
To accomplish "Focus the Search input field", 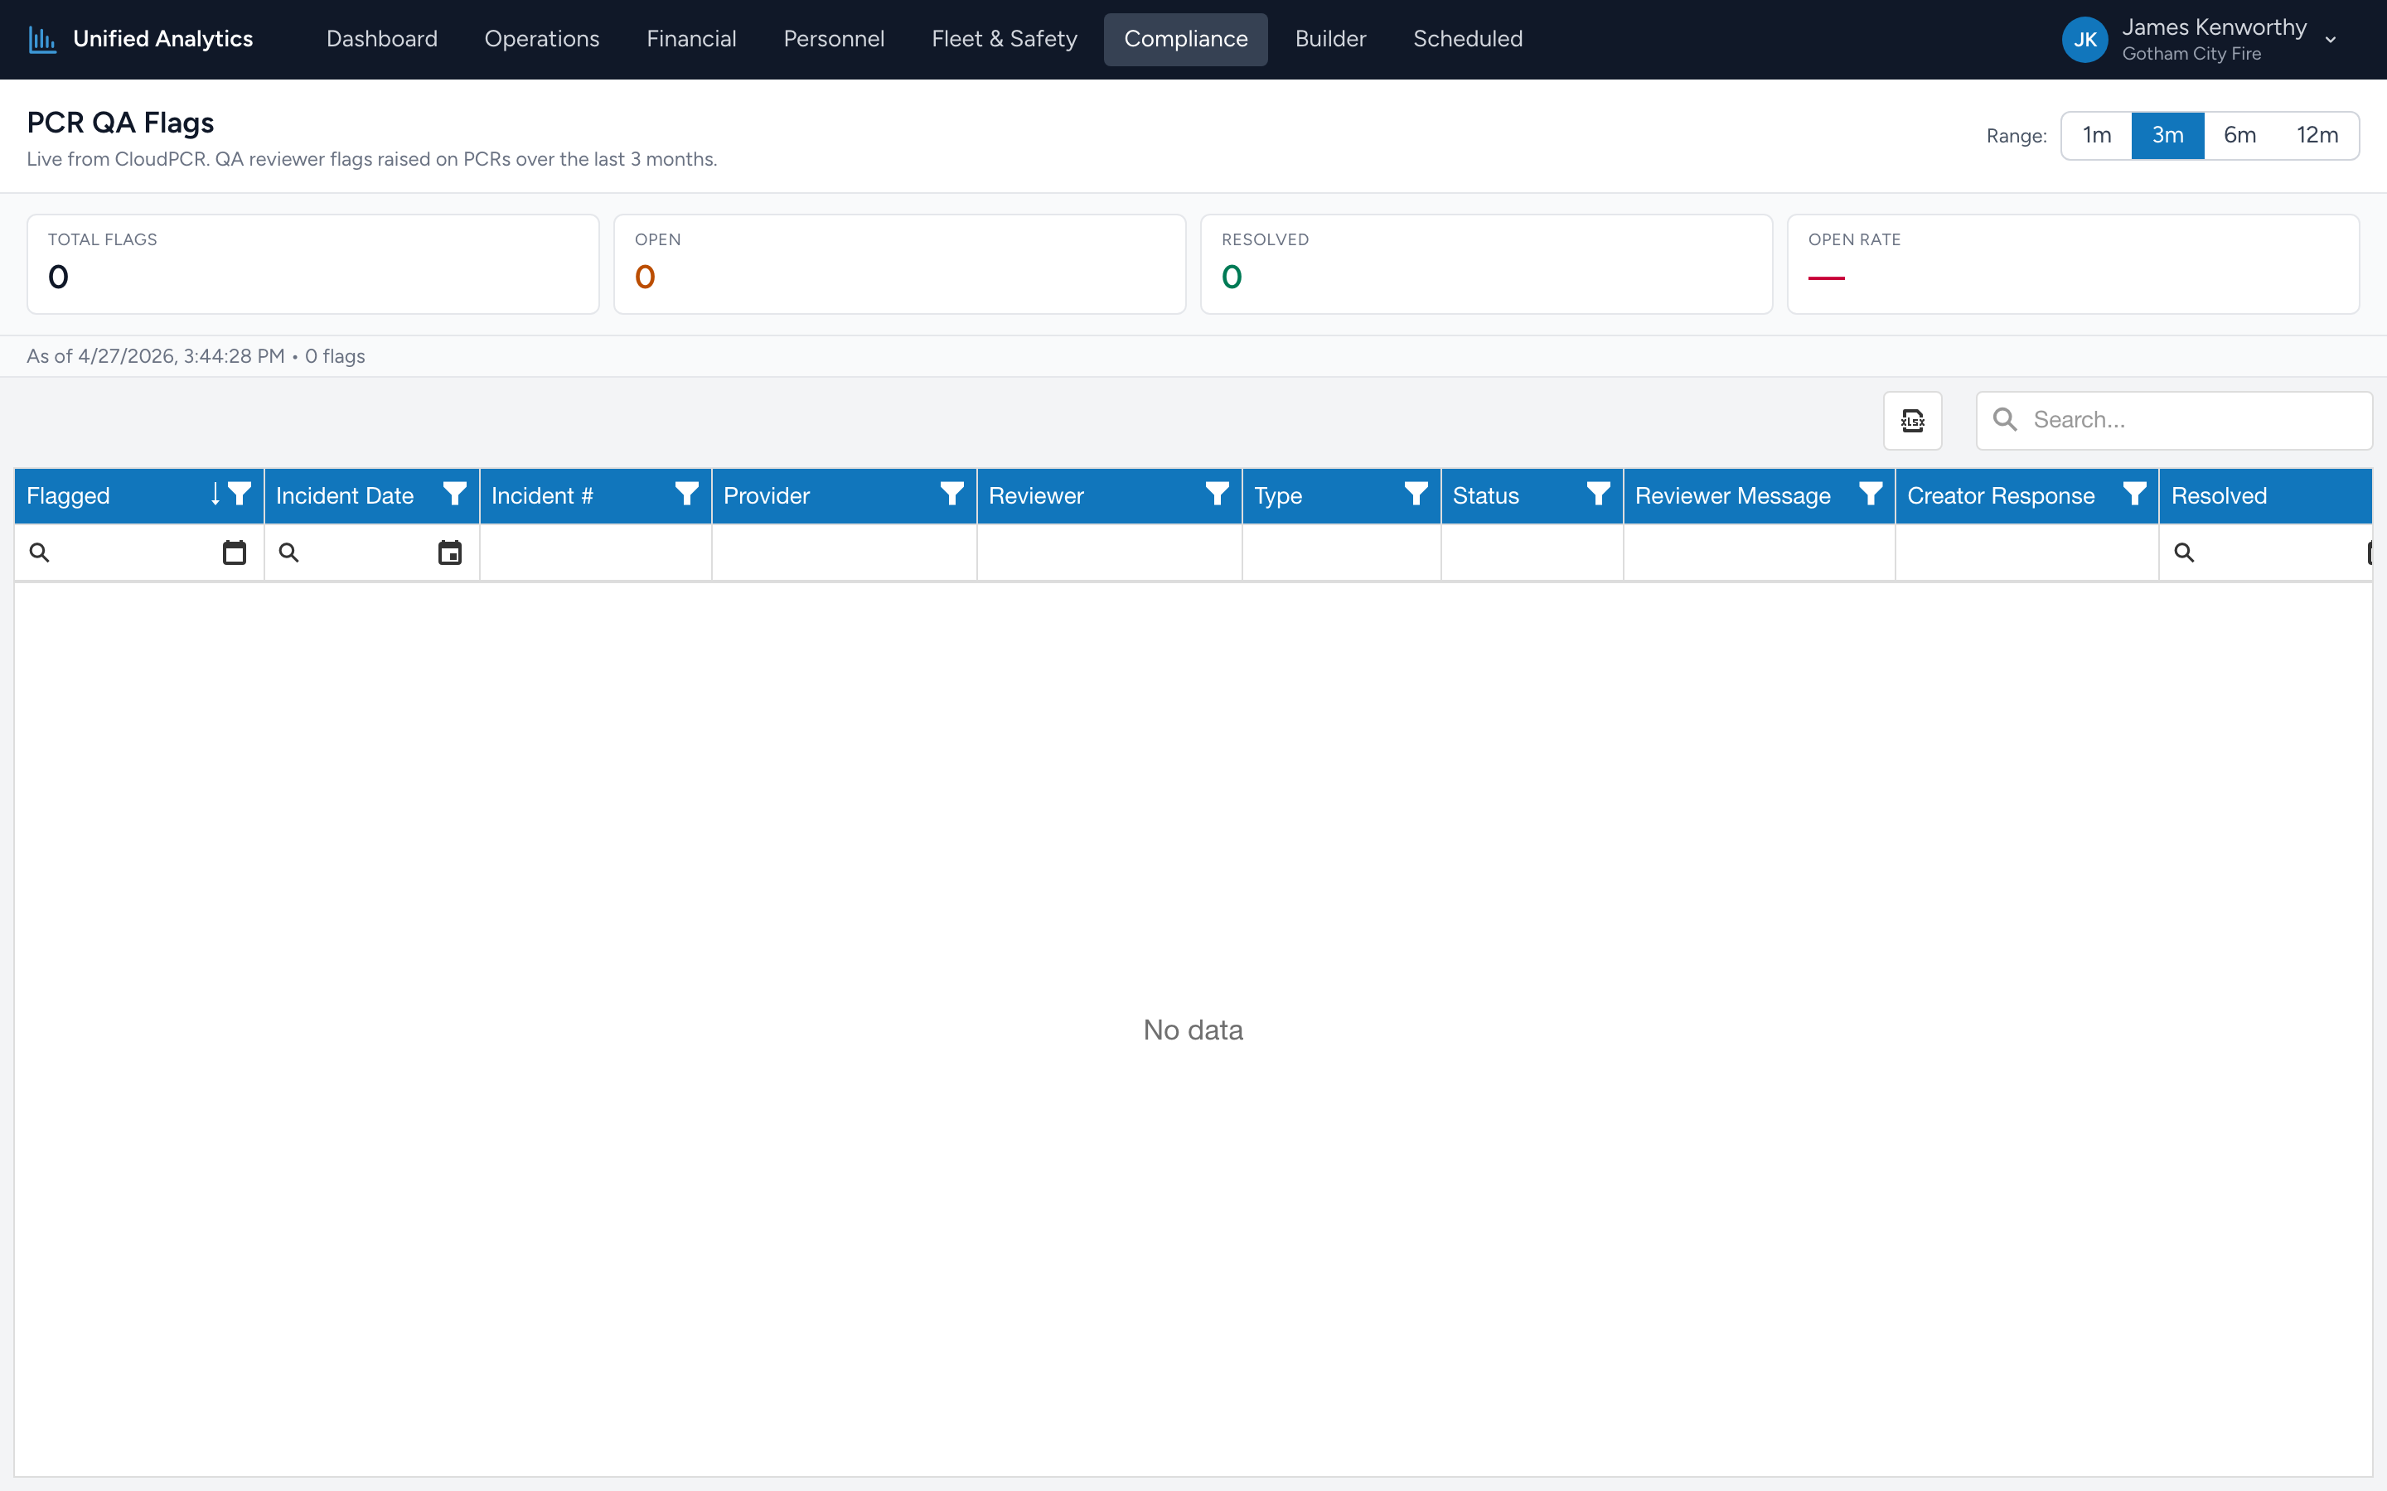I will click(x=2174, y=420).
